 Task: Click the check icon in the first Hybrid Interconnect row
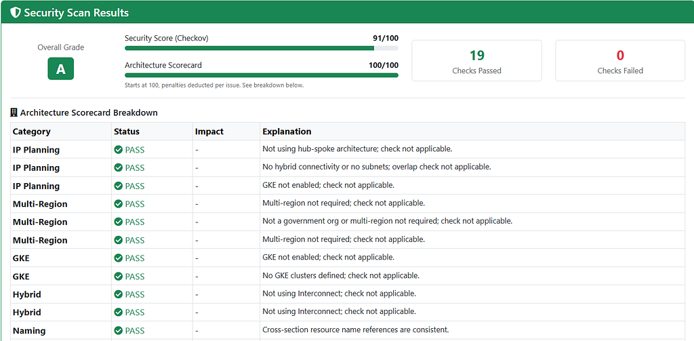(118, 294)
